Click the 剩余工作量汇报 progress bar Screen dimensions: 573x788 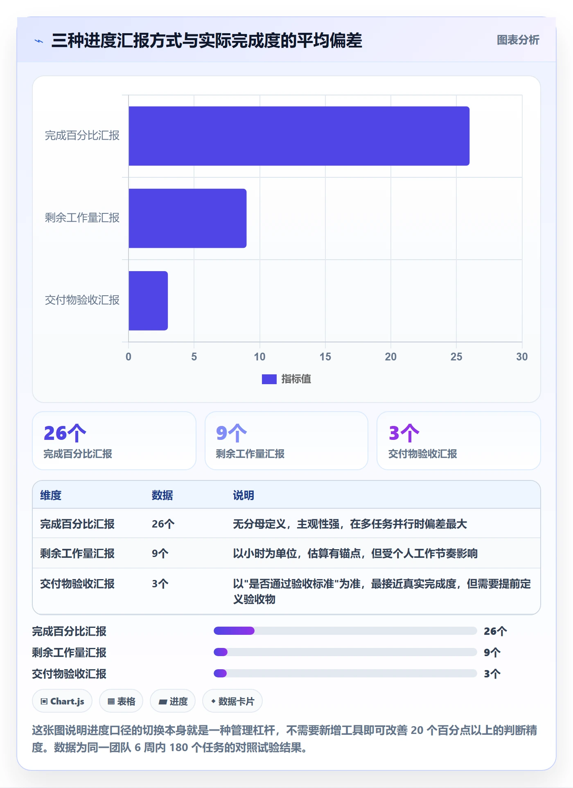point(345,652)
